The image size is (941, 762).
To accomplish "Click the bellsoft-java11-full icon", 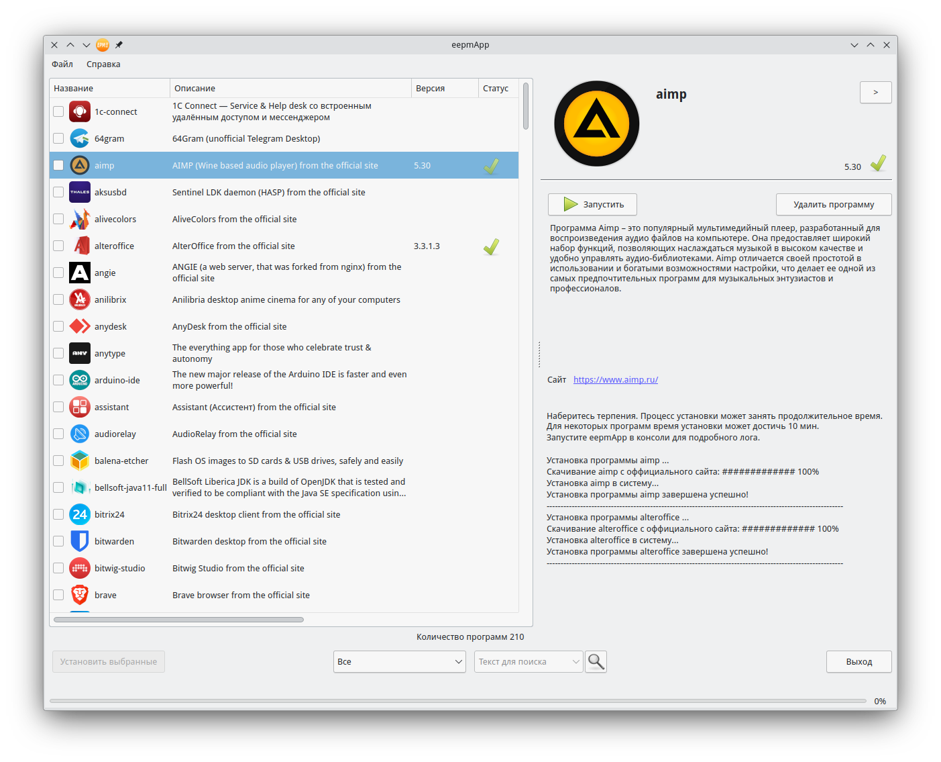I will pos(80,487).
